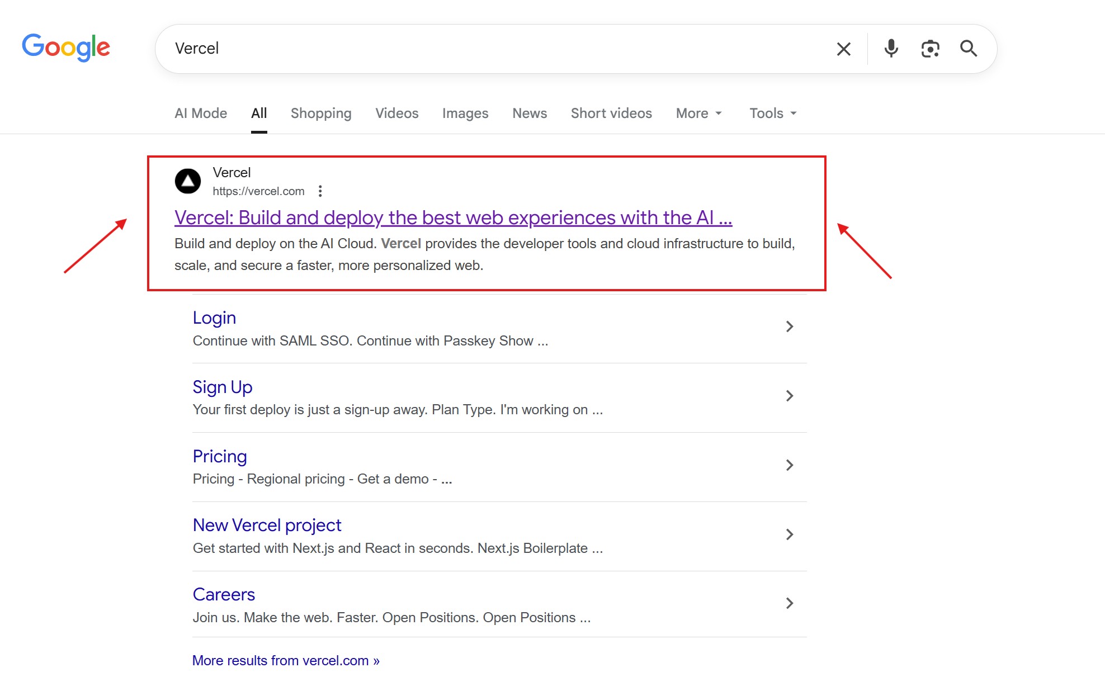The width and height of the screenshot is (1105, 696).
Task: Select the Short videos tab
Action: tap(611, 113)
